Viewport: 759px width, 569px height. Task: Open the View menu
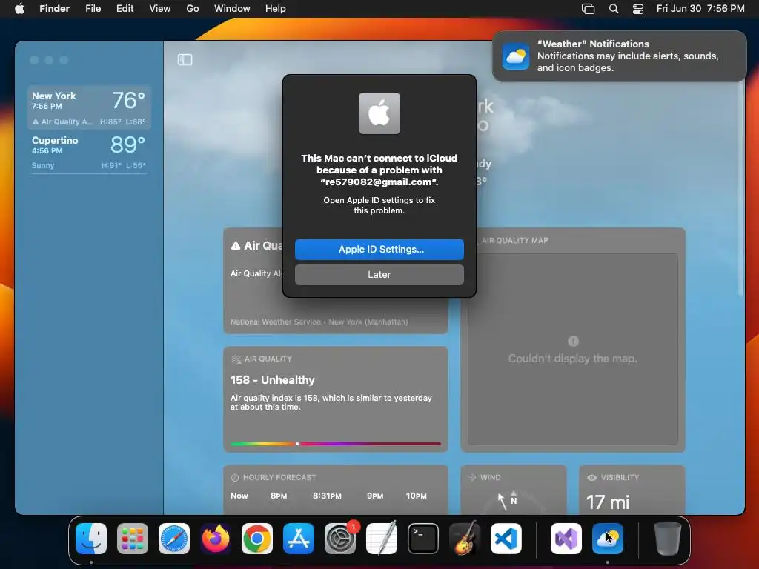tap(160, 9)
